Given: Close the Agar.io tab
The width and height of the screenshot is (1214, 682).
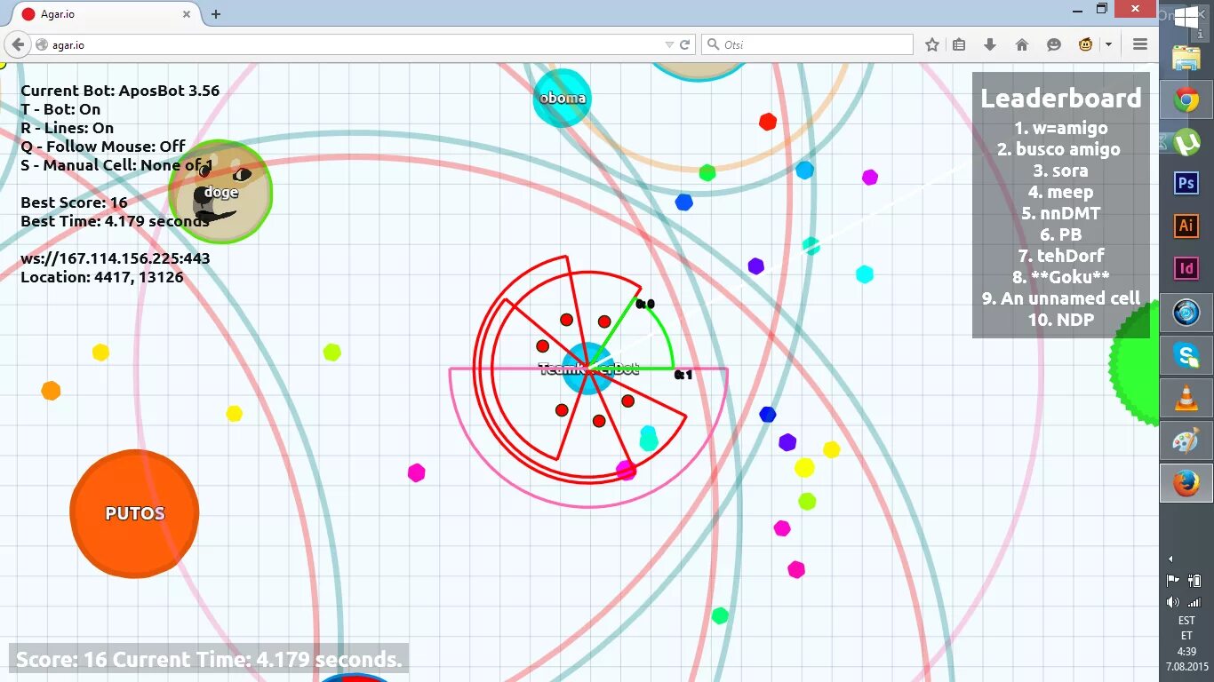Looking at the screenshot, I should [x=187, y=14].
